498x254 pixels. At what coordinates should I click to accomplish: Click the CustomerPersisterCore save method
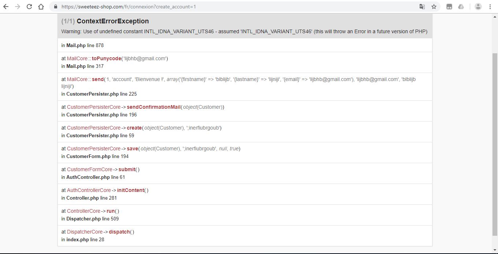click(x=133, y=149)
